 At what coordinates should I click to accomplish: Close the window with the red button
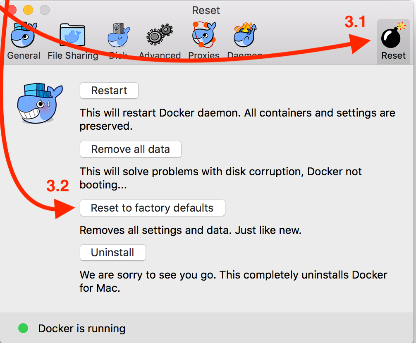point(12,10)
